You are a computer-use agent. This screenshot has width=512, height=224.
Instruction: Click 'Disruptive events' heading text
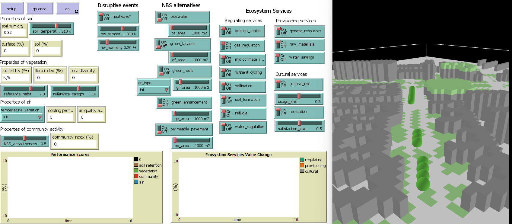pos(118,5)
